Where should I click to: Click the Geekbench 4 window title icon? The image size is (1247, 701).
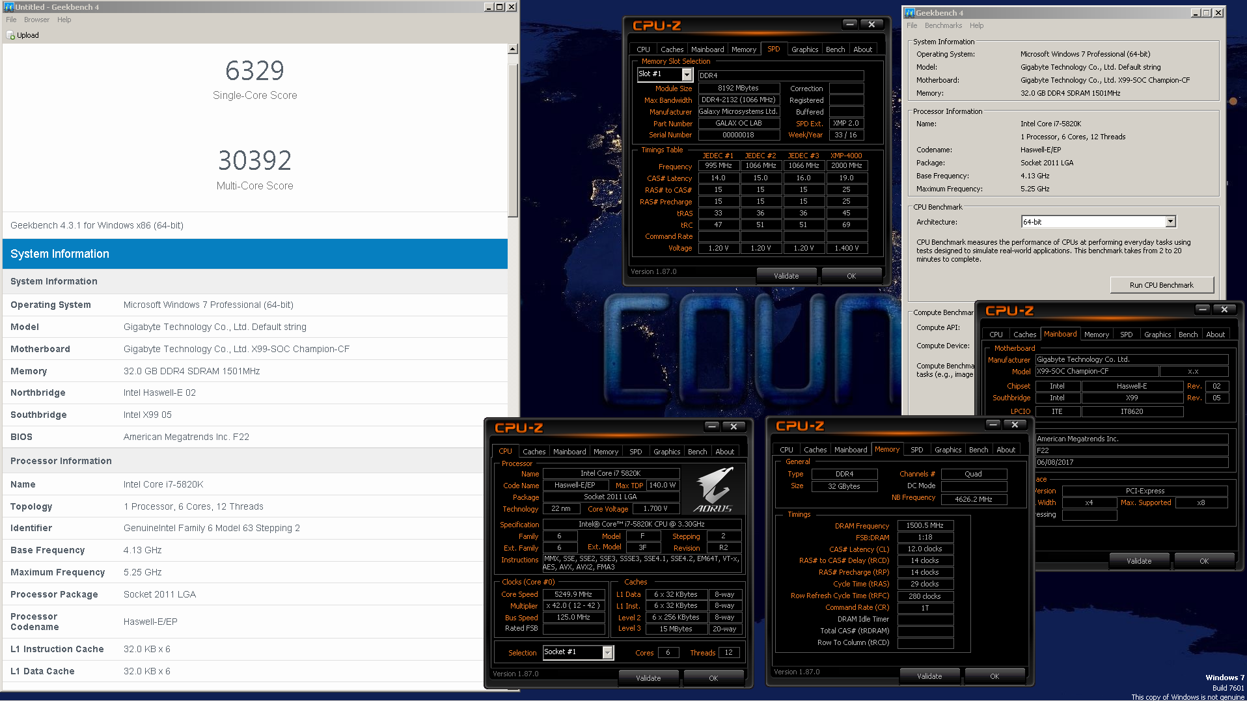(x=910, y=13)
